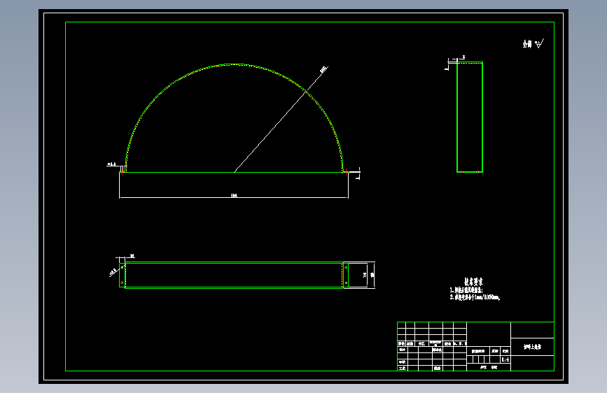Screen dimensions: 607x393
Task: Click the small dimension label at the left foot of the arc
Action: pyautogui.click(x=111, y=164)
